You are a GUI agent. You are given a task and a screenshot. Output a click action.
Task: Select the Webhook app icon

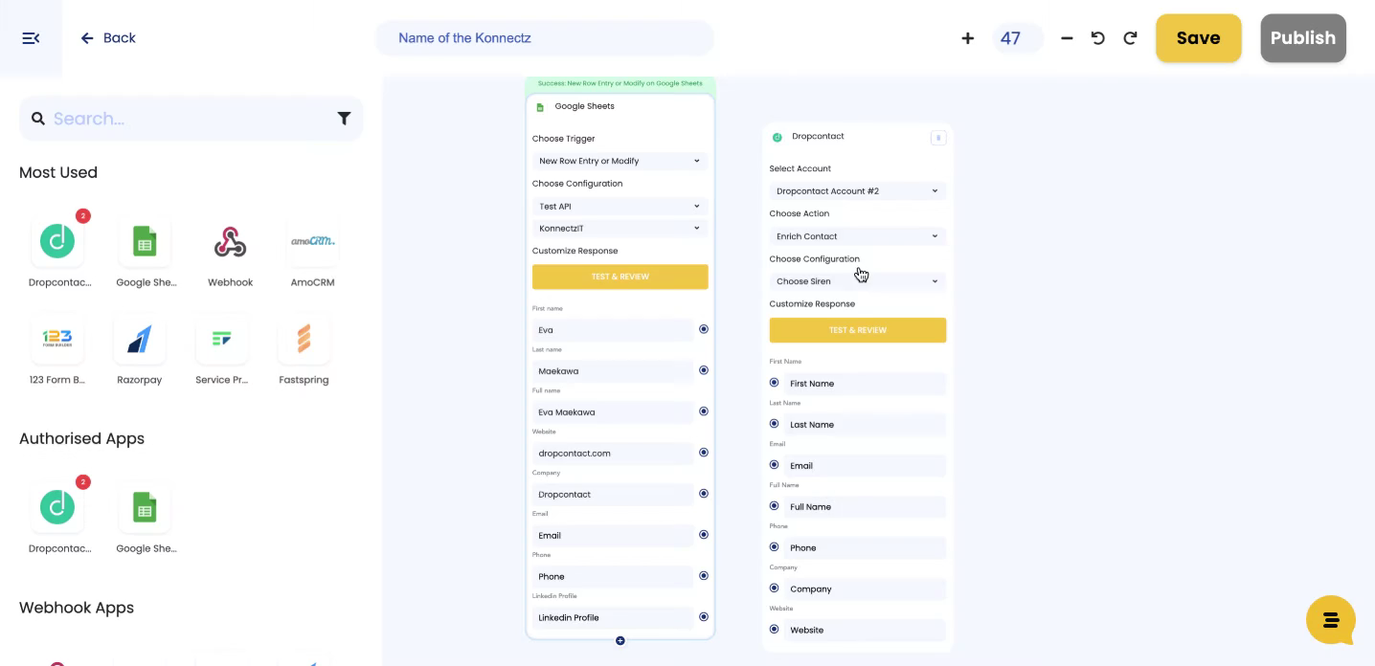click(x=230, y=242)
